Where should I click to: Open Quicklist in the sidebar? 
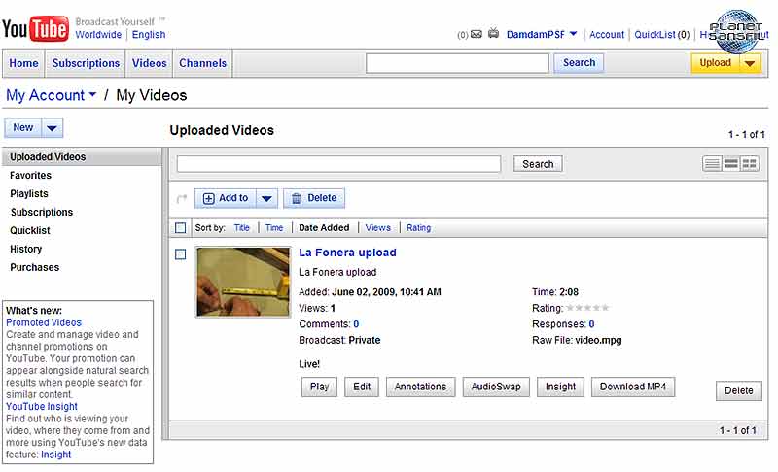click(30, 230)
